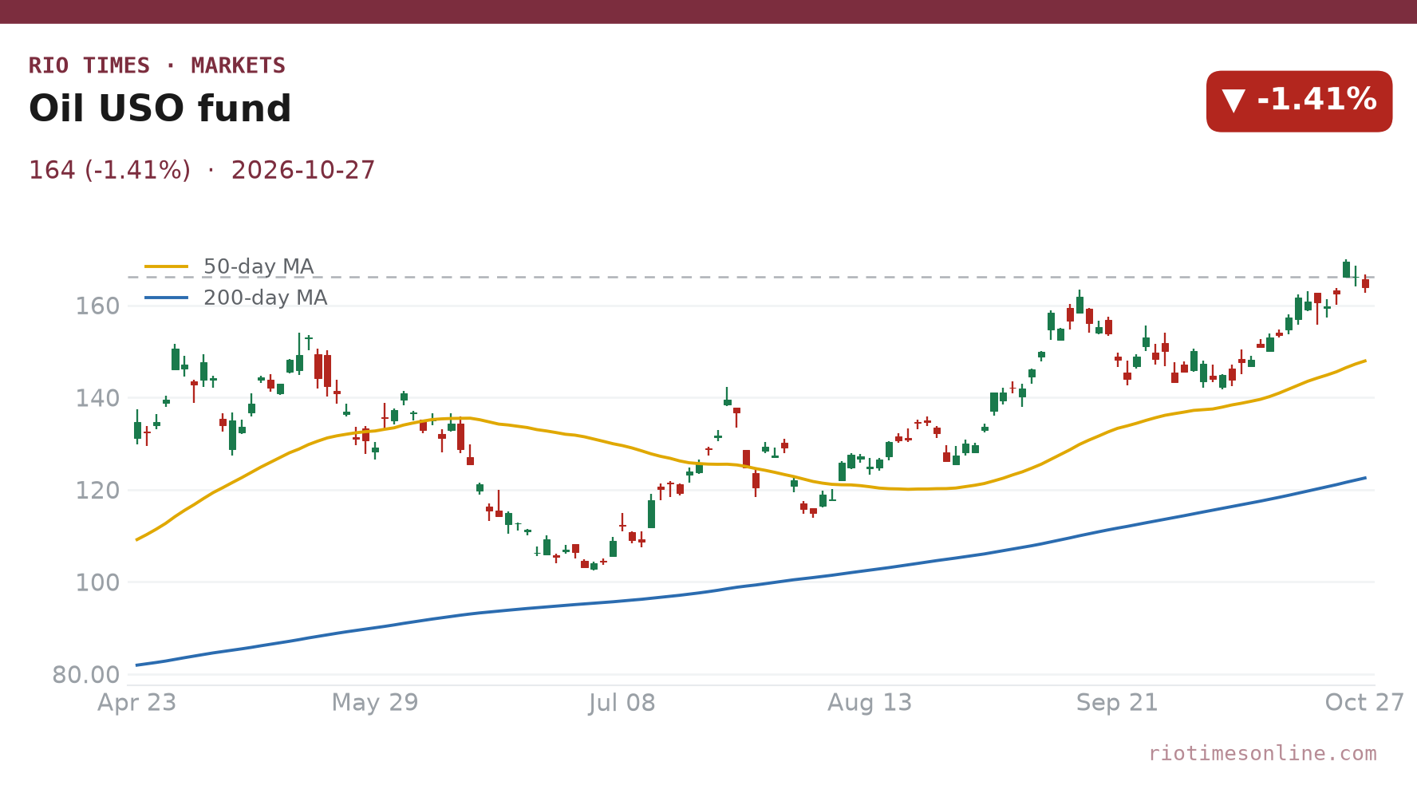
Task: Click the '200-day MA' legend label
Action: click(x=266, y=298)
